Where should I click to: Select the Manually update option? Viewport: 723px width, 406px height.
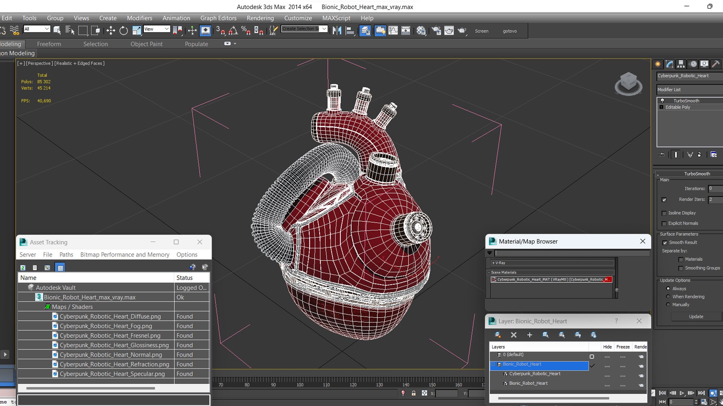[668, 304]
